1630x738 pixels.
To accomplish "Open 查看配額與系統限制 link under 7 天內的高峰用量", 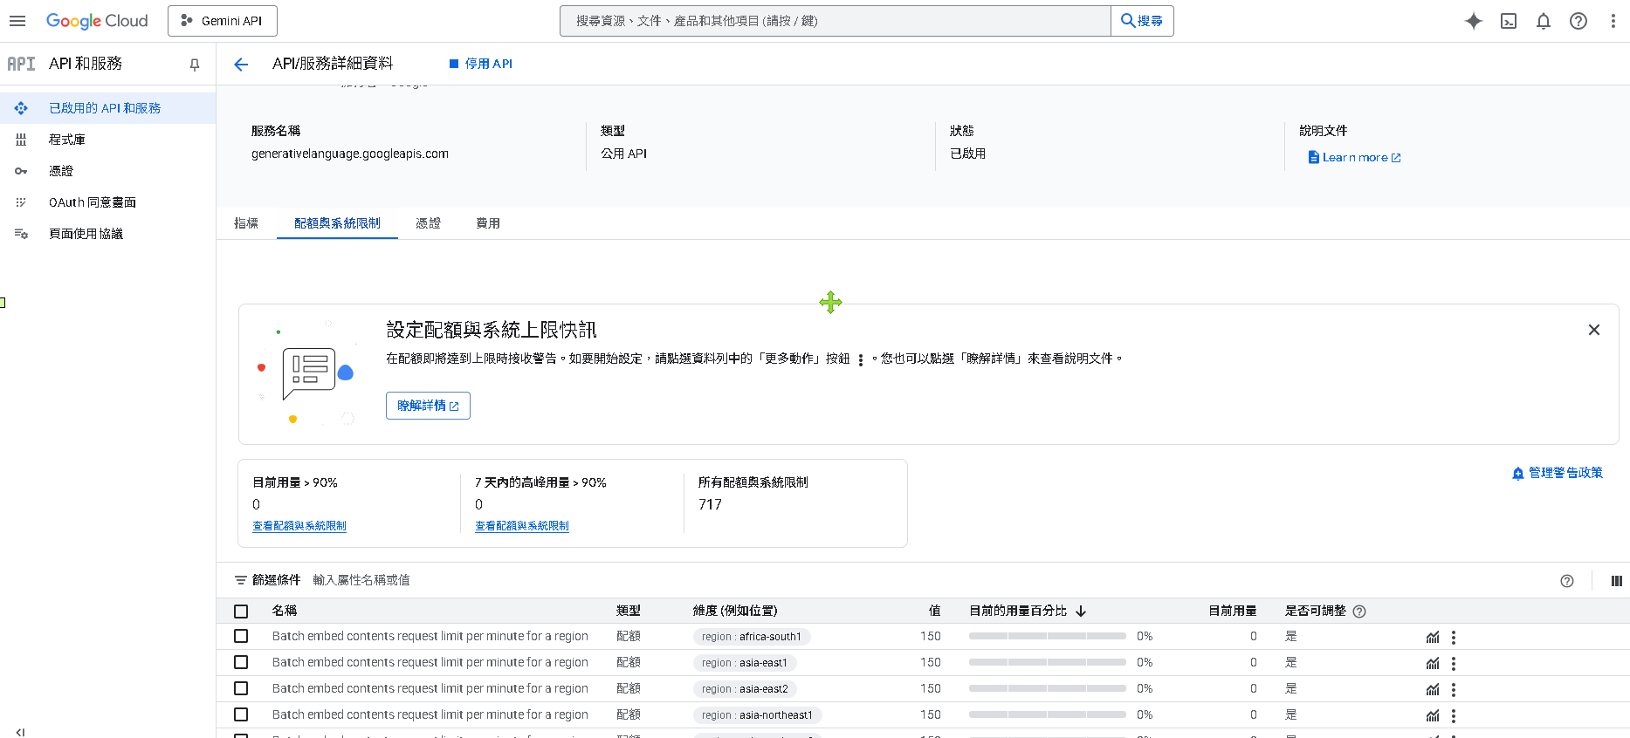I will 522,526.
